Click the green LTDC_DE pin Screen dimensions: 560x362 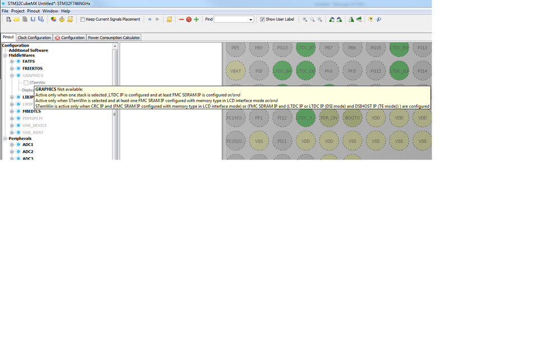pos(306,71)
